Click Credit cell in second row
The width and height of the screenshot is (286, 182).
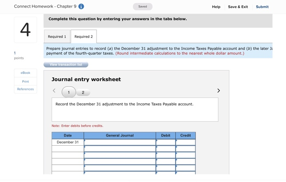coord(185,149)
